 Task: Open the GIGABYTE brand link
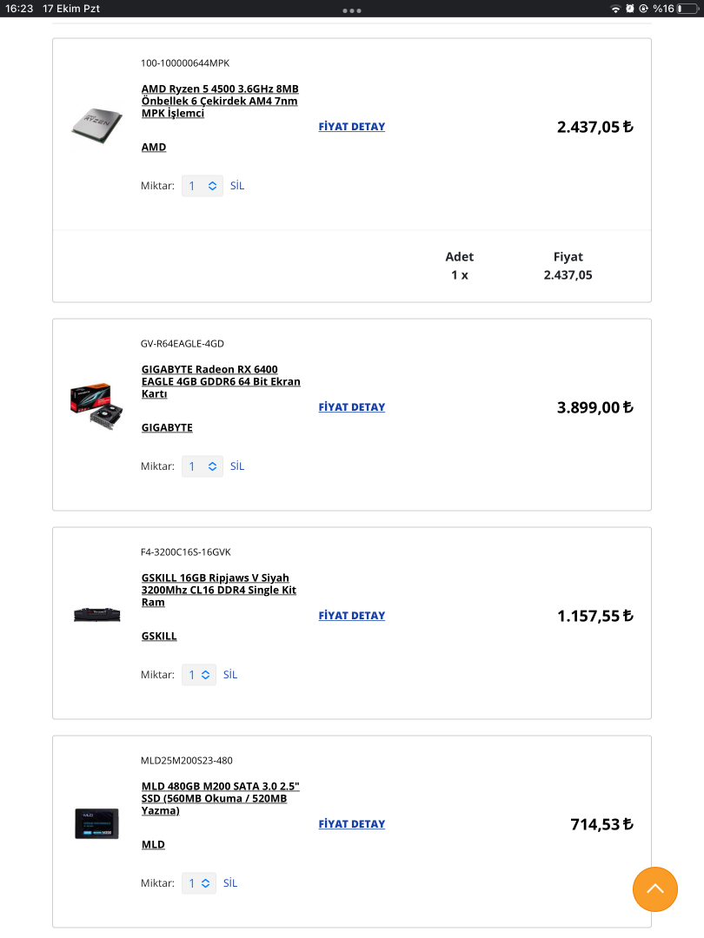click(167, 428)
